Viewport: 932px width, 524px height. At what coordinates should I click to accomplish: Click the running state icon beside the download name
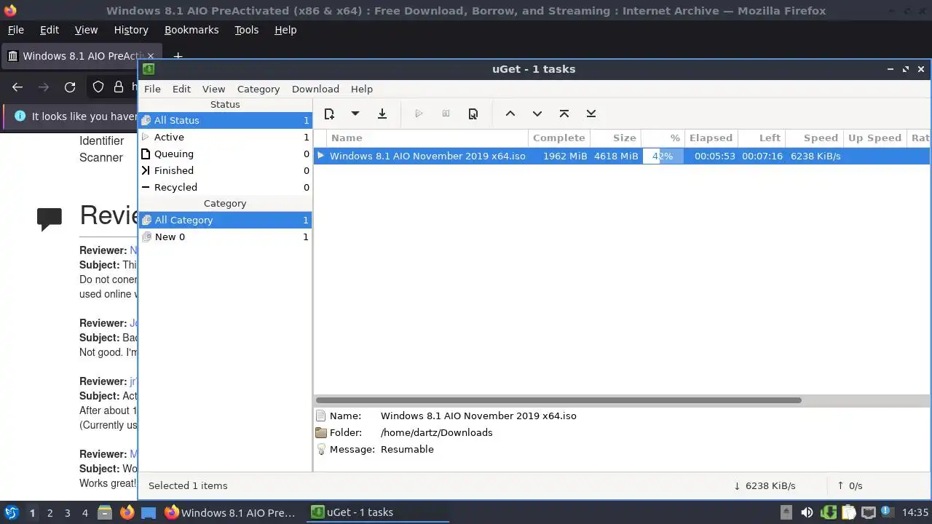pyautogui.click(x=320, y=156)
